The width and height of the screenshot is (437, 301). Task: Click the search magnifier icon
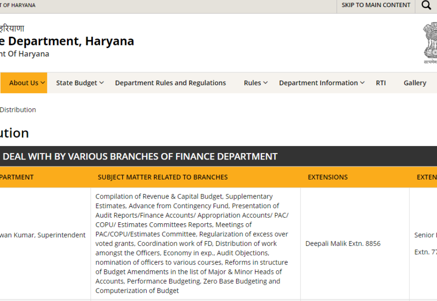426,6
